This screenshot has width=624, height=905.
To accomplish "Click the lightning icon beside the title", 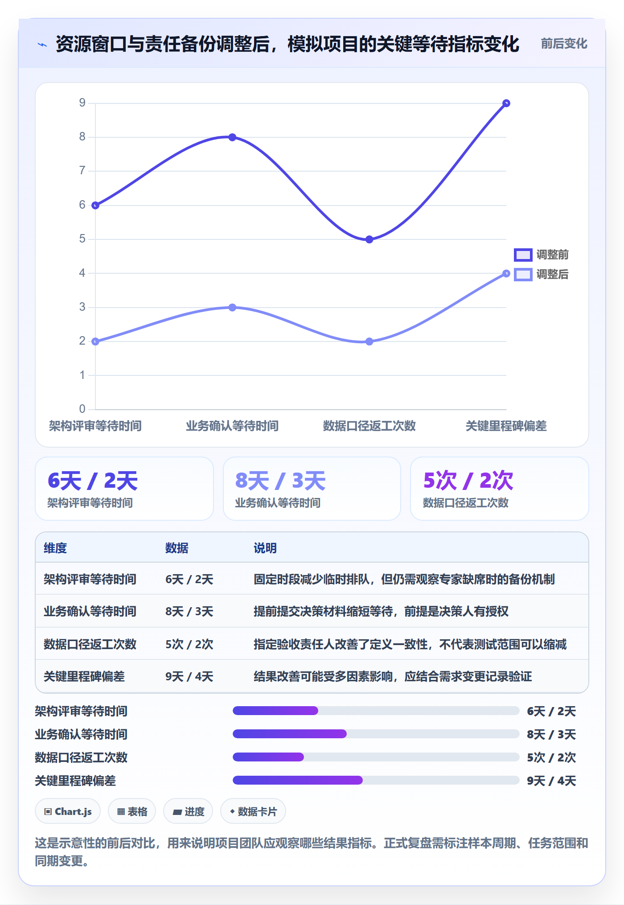I will pyautogui.click(x=42, y=45).
